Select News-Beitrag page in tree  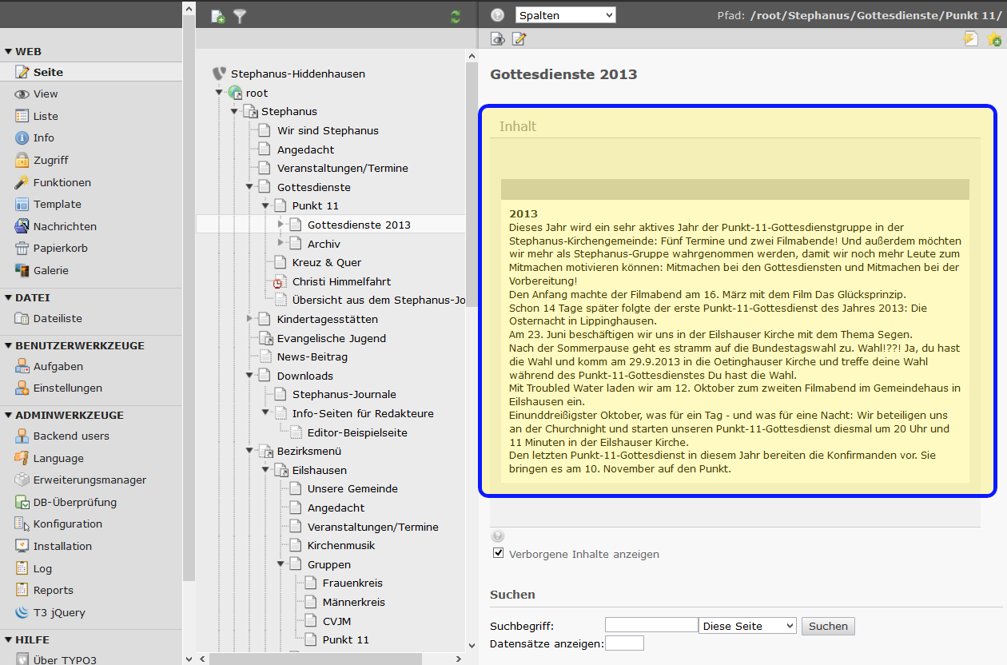pyautogui.click(x=312, y=356)
